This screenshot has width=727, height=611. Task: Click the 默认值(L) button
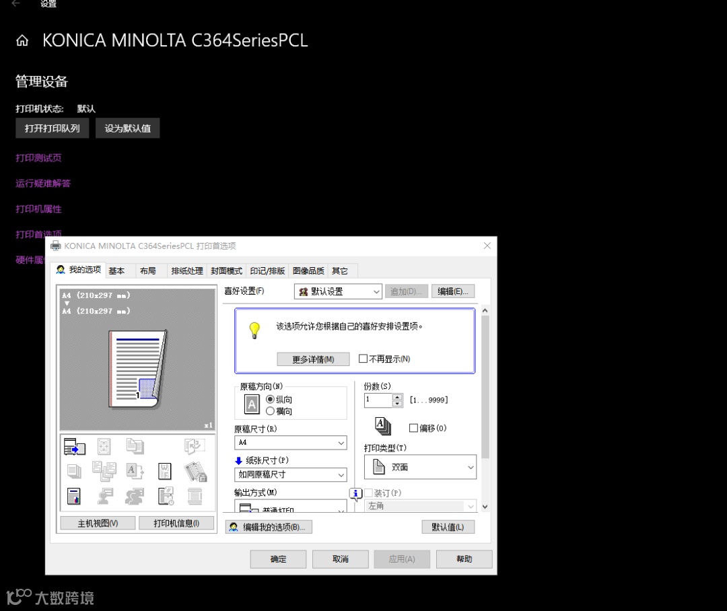(448, 527)
